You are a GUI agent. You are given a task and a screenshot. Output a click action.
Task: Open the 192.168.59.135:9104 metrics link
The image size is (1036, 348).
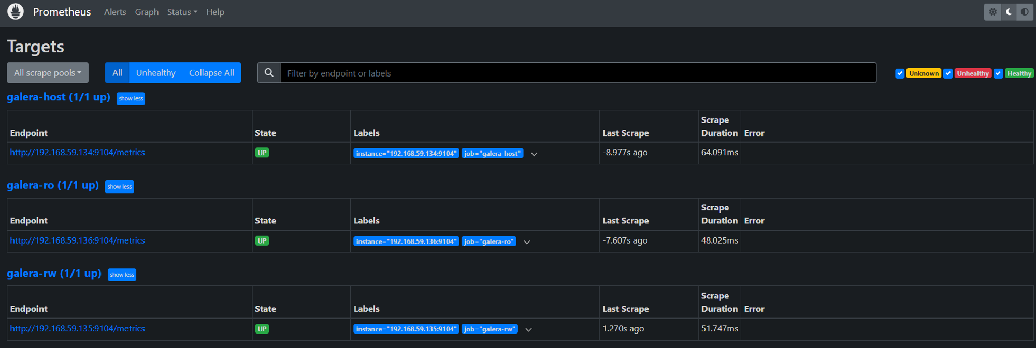coord(77,329)
